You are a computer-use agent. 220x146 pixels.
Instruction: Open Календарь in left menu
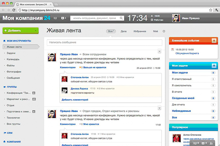[x=13, y=59]
